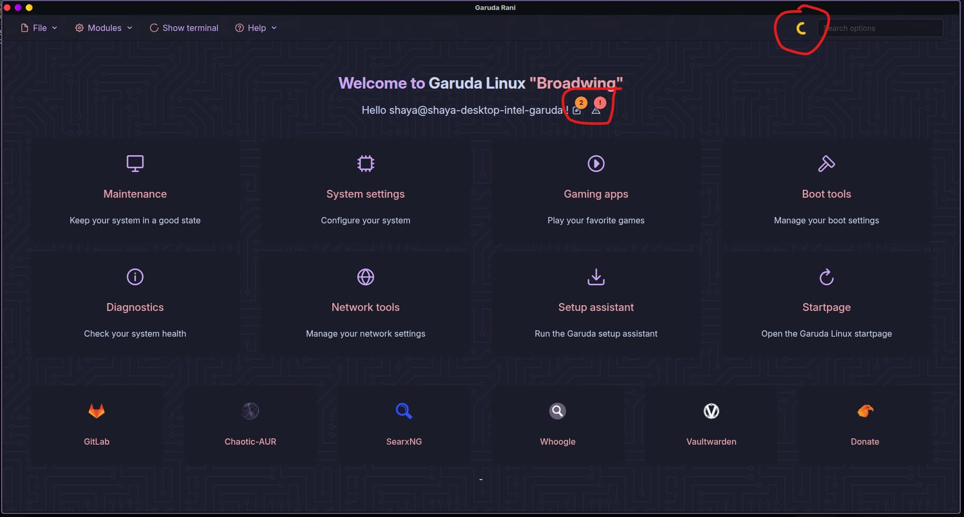
Task: Expand the File menu chevron
Action: click(x=55, y=28)
